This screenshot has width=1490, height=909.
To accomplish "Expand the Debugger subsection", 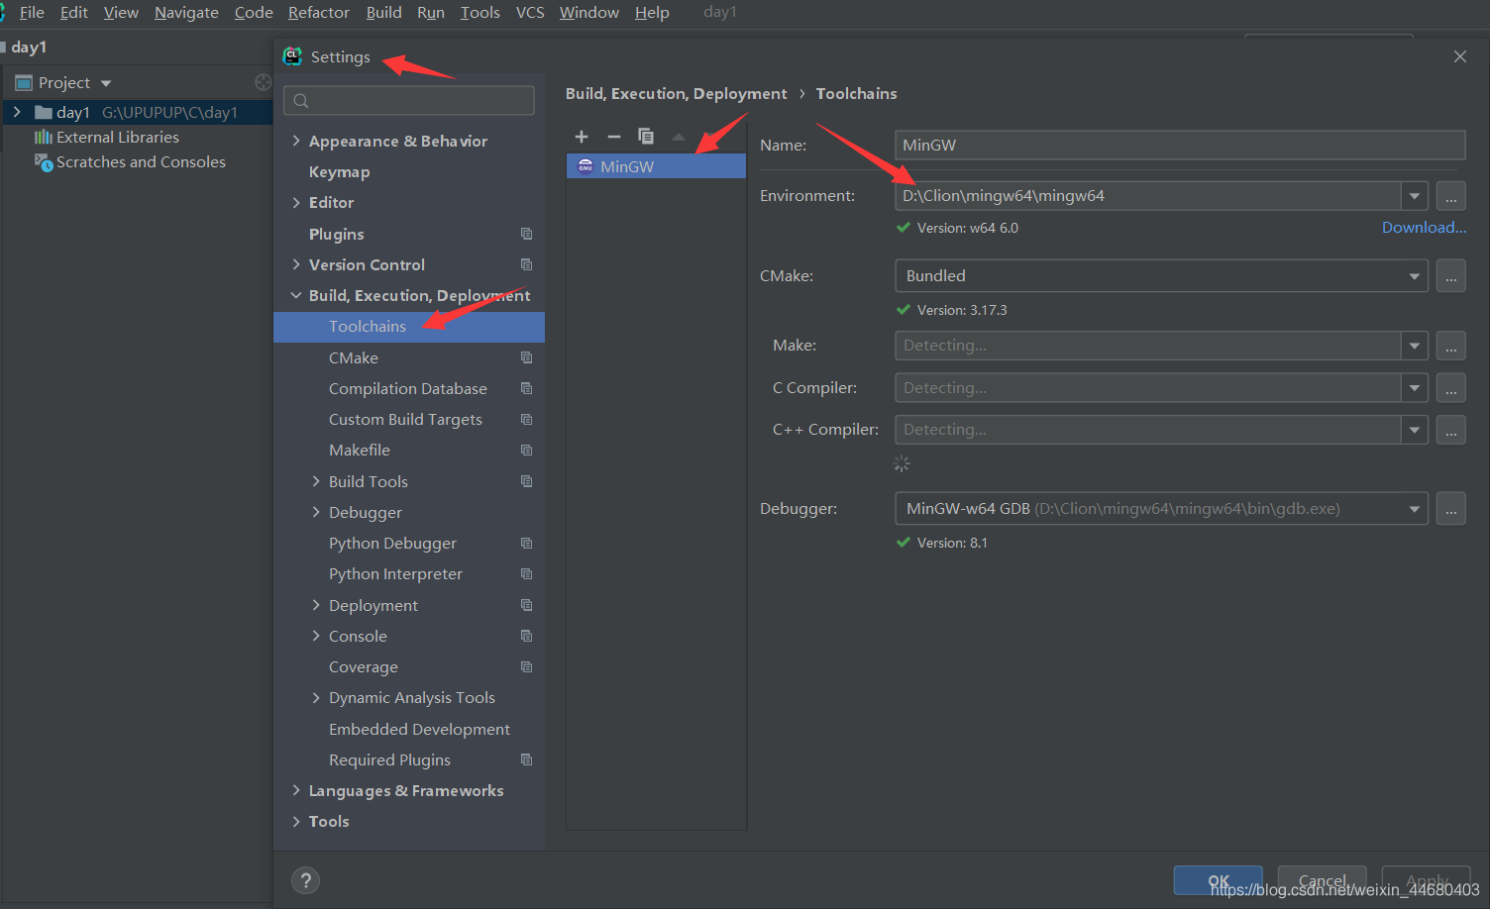I will [x=316, y=512].
